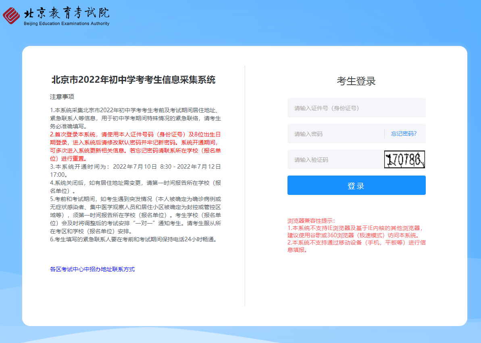
Task: Refresh the captcha image showing 170786
Action: click(404, 159)
